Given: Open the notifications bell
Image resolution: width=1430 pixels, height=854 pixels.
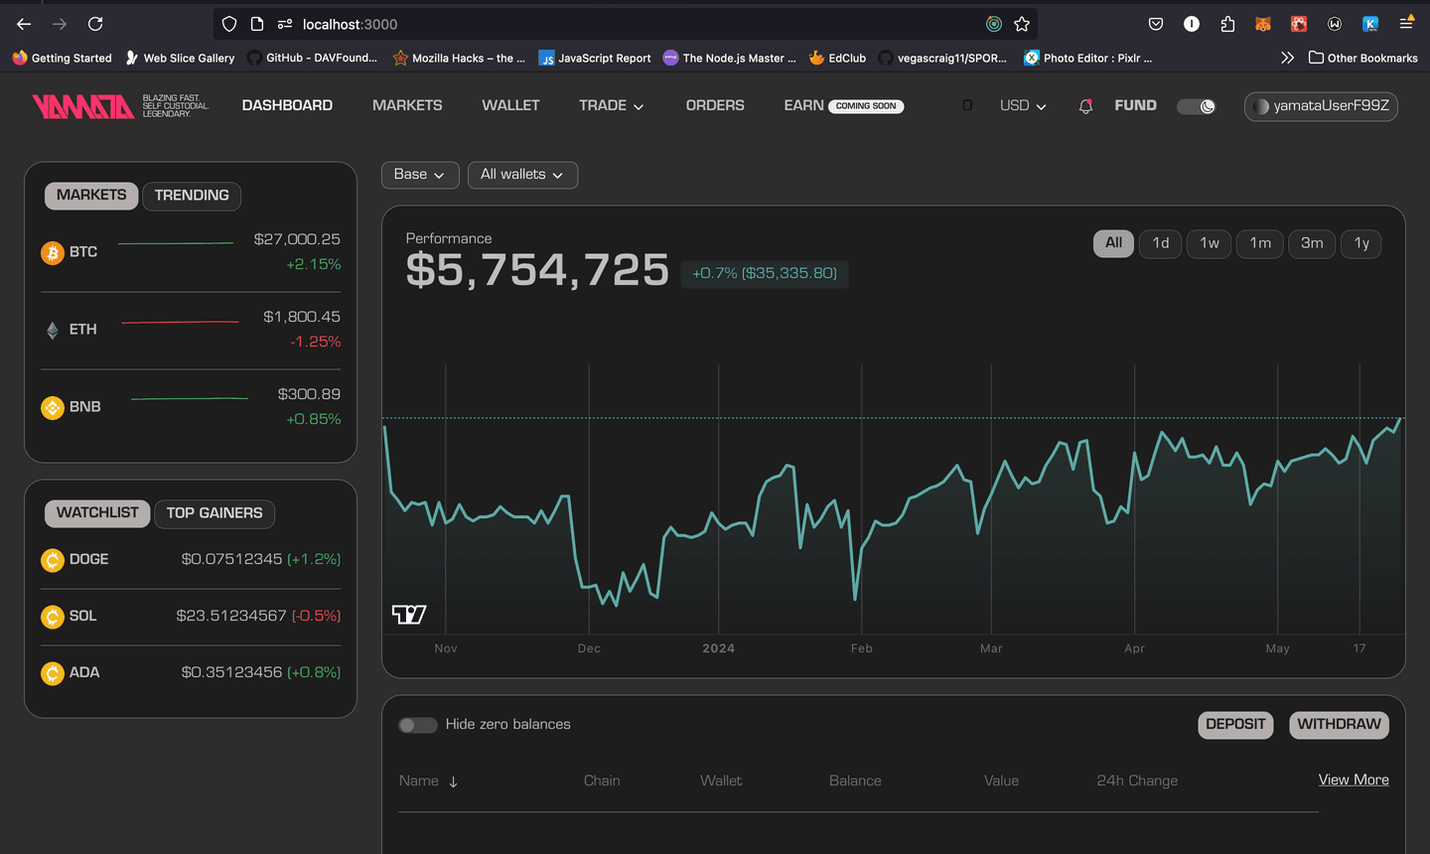Looking at the screenshot, I should 1085,106.
